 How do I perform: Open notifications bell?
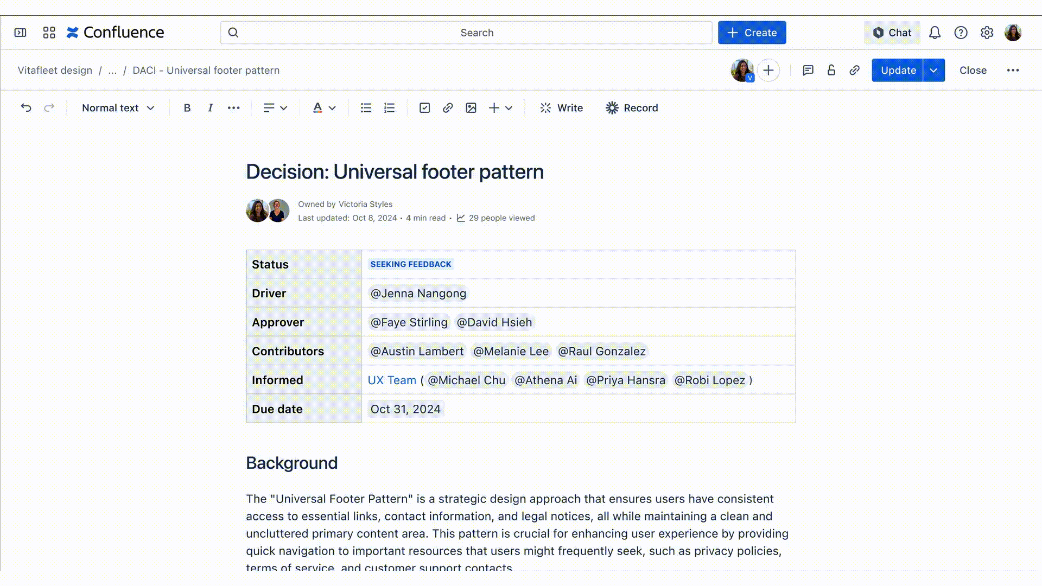pos(935,33)
